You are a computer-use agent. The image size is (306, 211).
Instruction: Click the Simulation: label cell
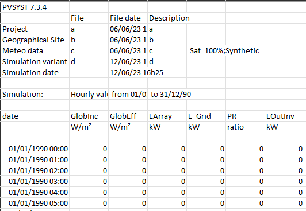tap(35, 94)
